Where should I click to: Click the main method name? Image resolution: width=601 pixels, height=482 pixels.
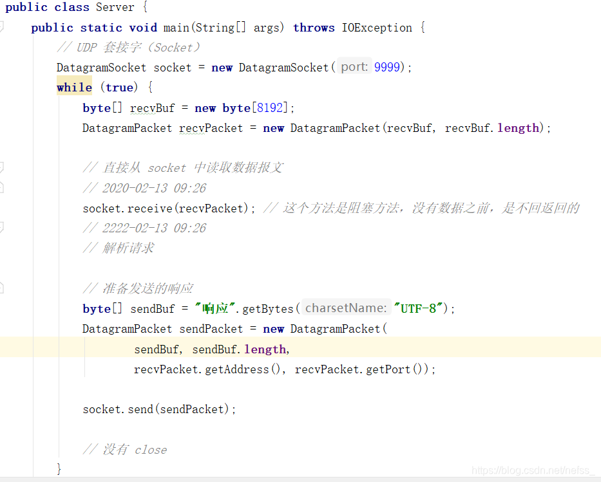coord(176,28)
